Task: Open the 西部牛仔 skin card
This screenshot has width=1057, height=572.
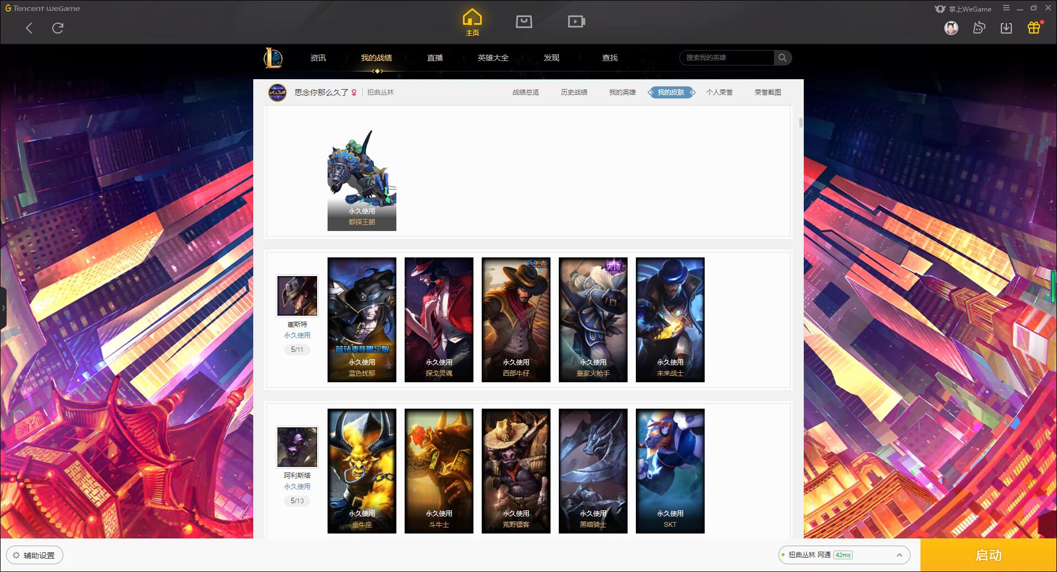Action: 516,320
